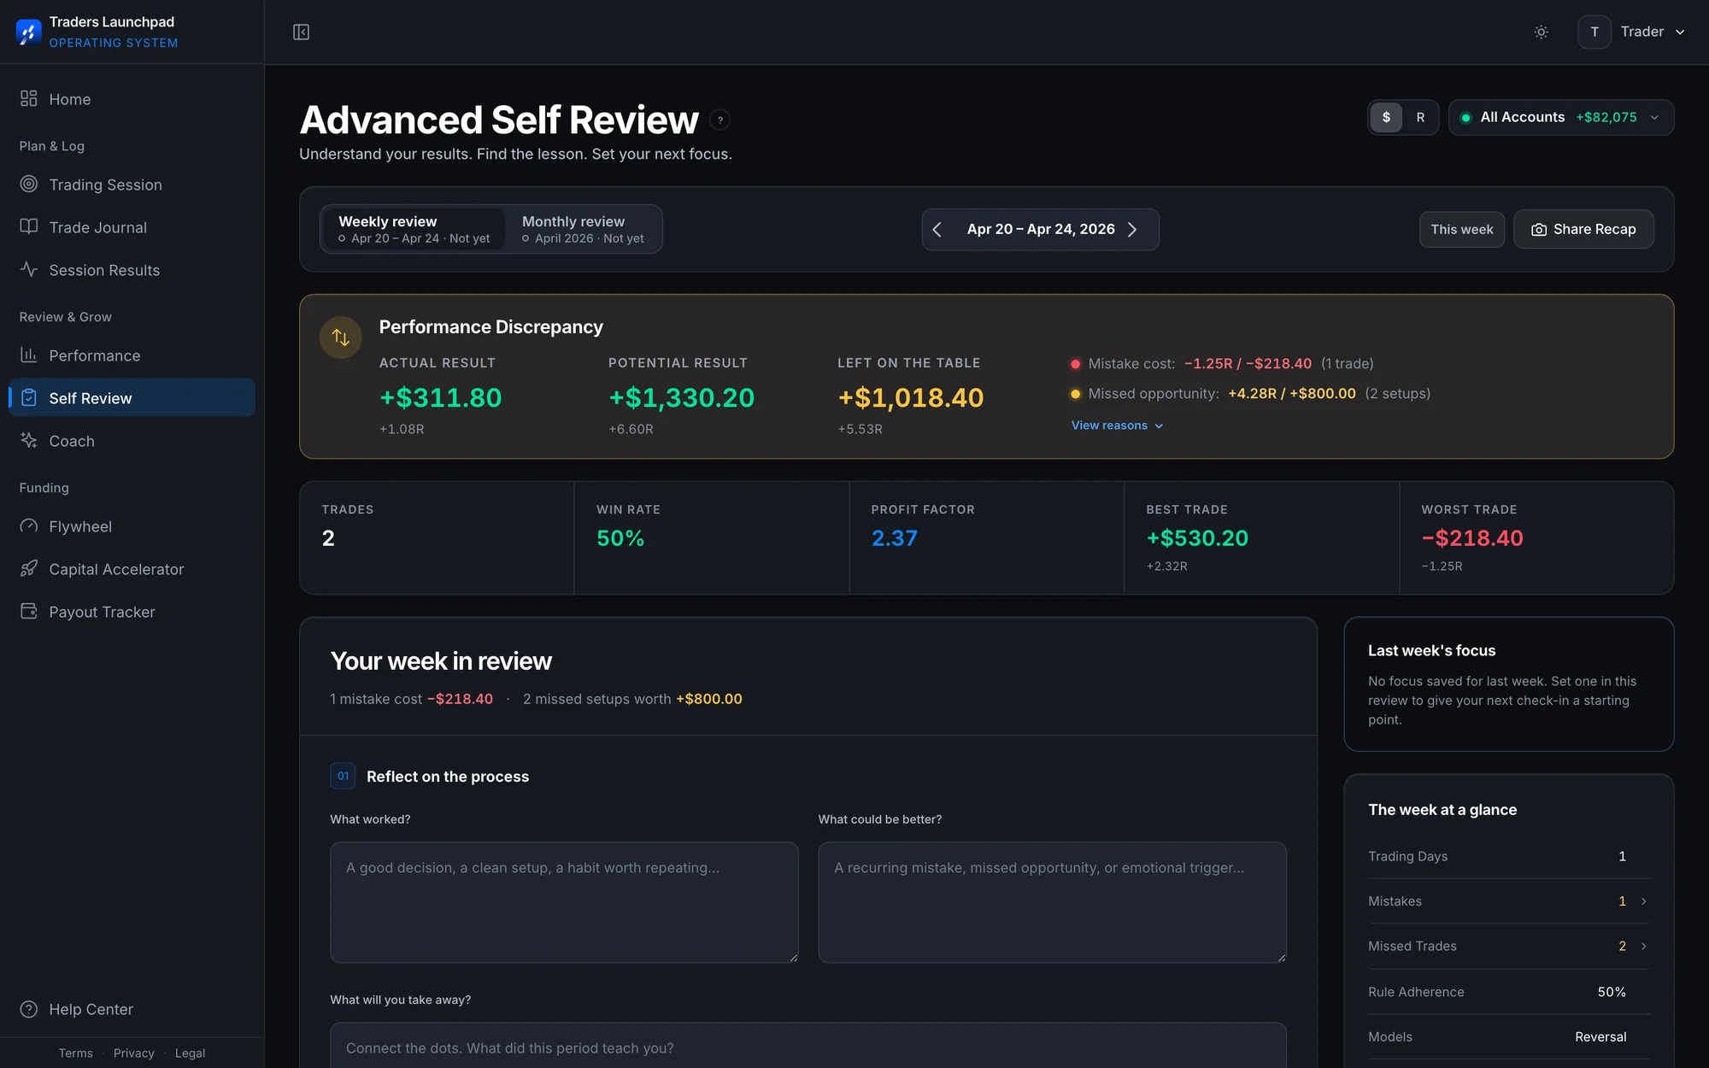The width and height of the screenshot is (1709, 1068).
Task: Open Coach page
Action: click(x=132, y=441)
